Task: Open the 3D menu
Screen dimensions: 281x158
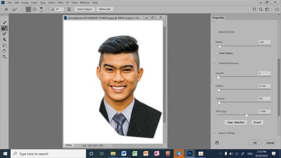Action: tap(68, 3)
